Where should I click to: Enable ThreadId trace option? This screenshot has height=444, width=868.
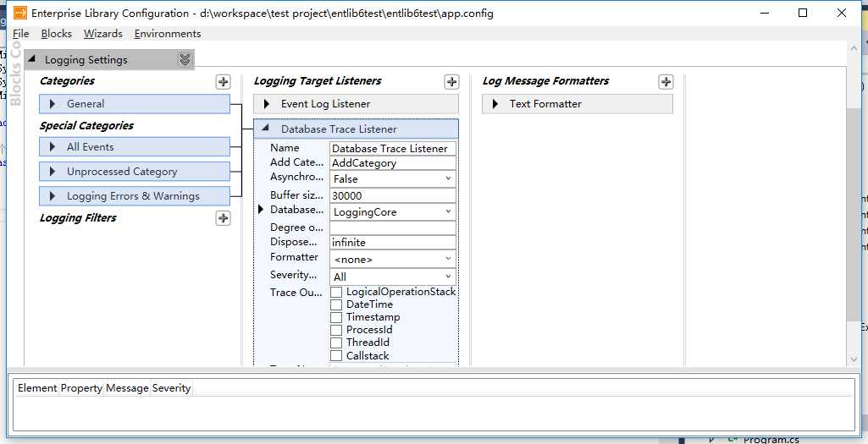[336, 343]
